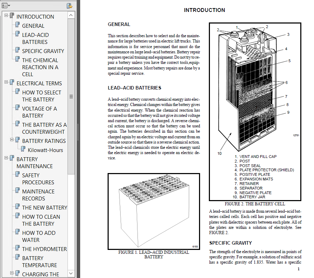Click the bookmarks scrollbar up arrow
Viewport: 314px width, 278px height.
71,15
